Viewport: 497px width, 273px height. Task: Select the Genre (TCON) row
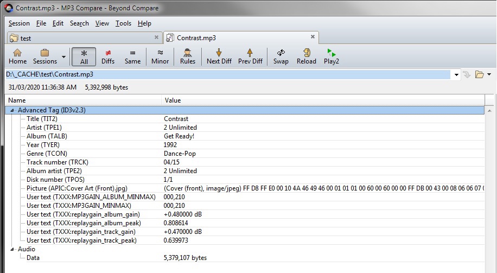pyautogui.click(x=245, y=154)
